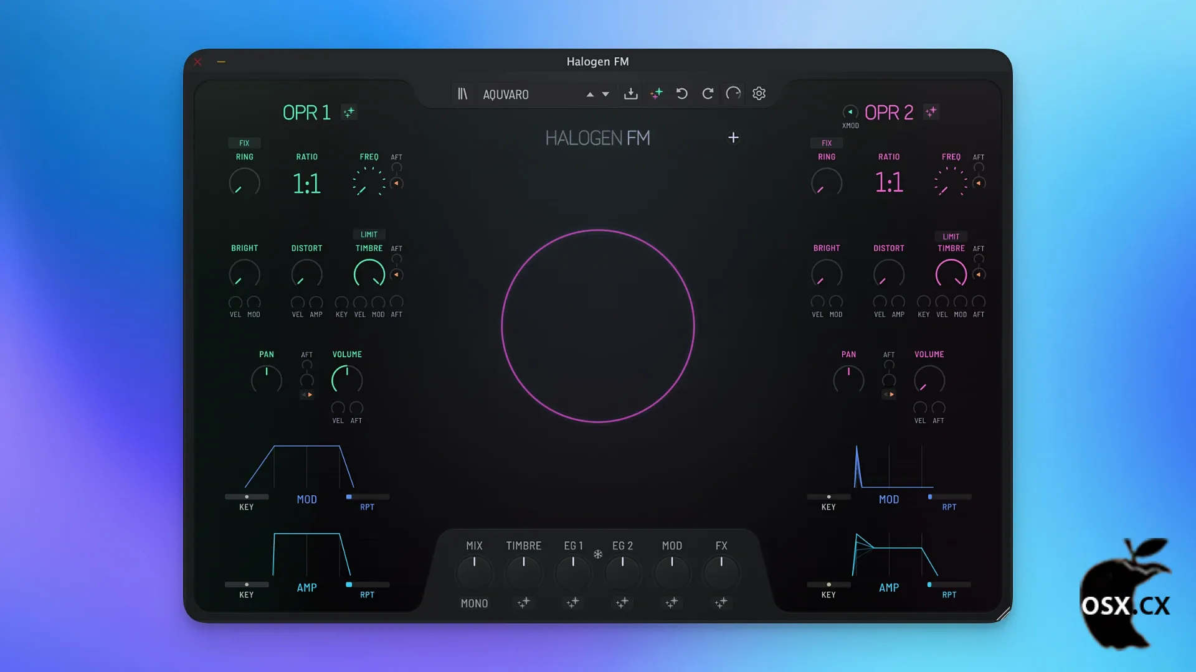This screenshot has height=672, width=1196.
Task: Toggle RPT on OPR 2 MOD envelope
Action: tap(949, 507)
